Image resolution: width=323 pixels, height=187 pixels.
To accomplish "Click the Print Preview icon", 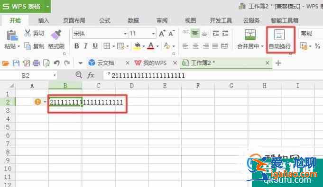I will point(46,63).
